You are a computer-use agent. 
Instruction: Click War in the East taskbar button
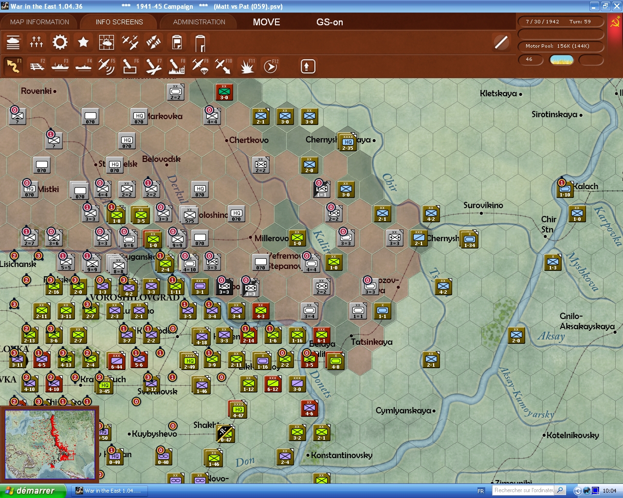pyautogui.click(x=109, y=491)
